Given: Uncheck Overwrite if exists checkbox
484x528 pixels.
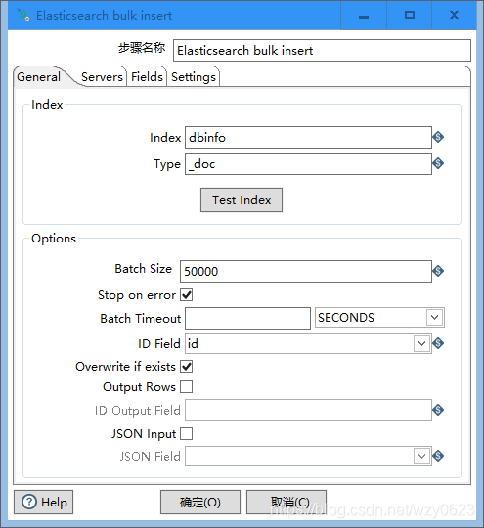Looking at the screenshot, I should [186, 366].
